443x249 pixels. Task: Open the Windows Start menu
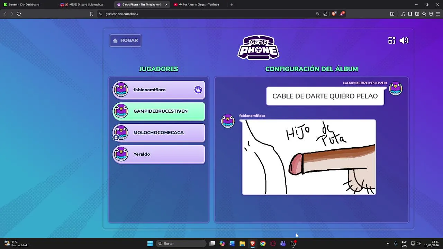click(x=150, y=243)
